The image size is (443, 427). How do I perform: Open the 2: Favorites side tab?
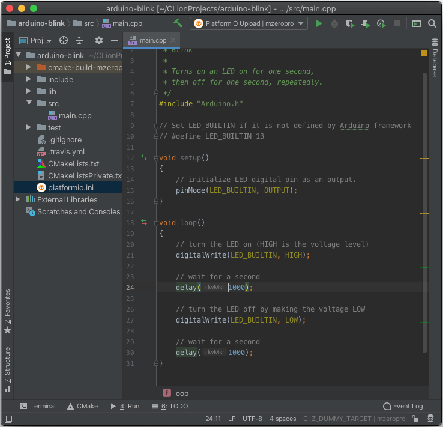[x=7, y=311]
